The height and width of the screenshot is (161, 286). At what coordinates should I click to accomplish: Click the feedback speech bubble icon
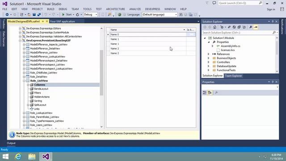[x=214, y=3]
